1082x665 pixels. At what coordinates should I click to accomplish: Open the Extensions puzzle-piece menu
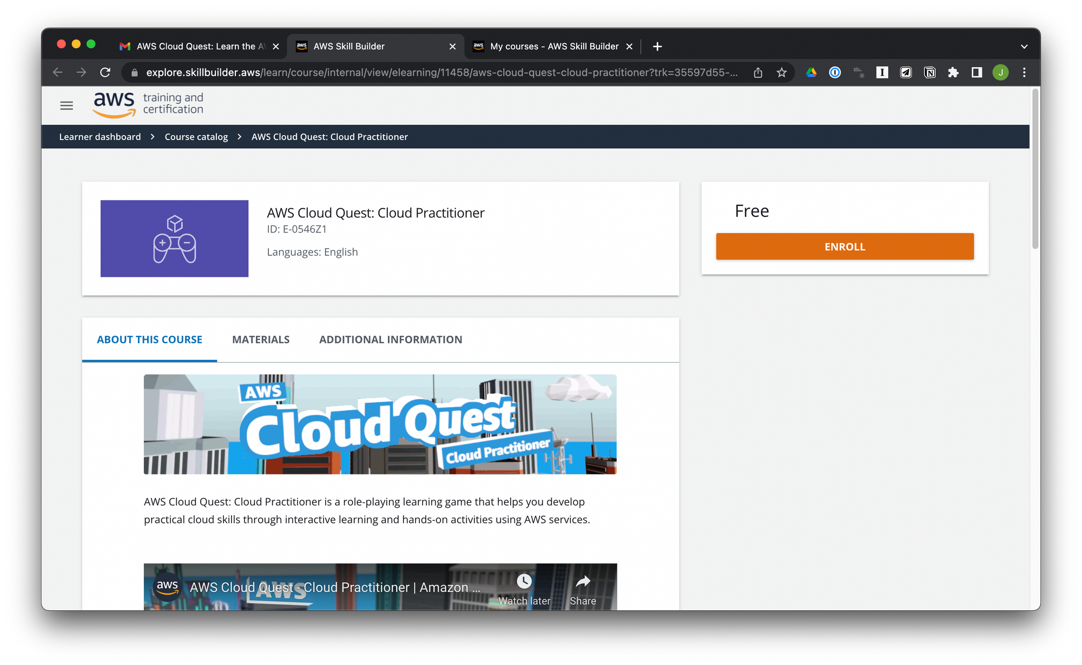tap(953, 72)
